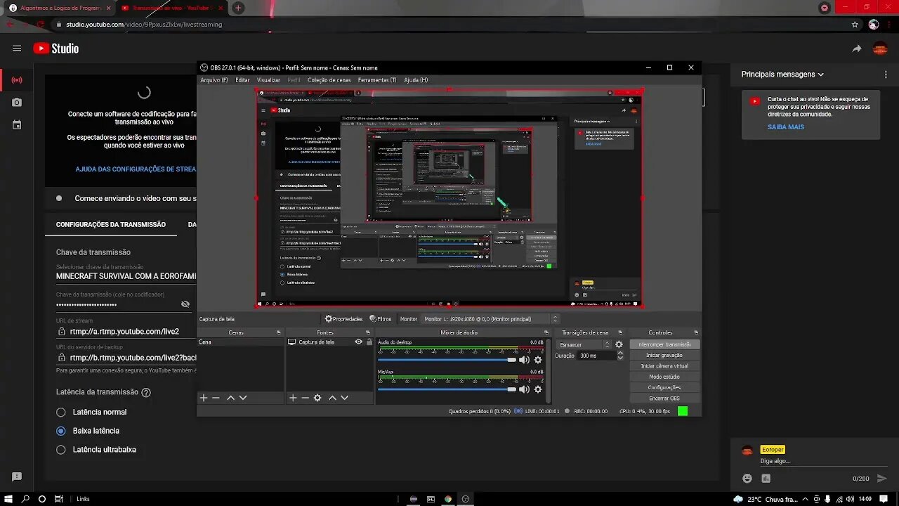Open the Windows Start button
899x506 pixels.
[8, 499]
